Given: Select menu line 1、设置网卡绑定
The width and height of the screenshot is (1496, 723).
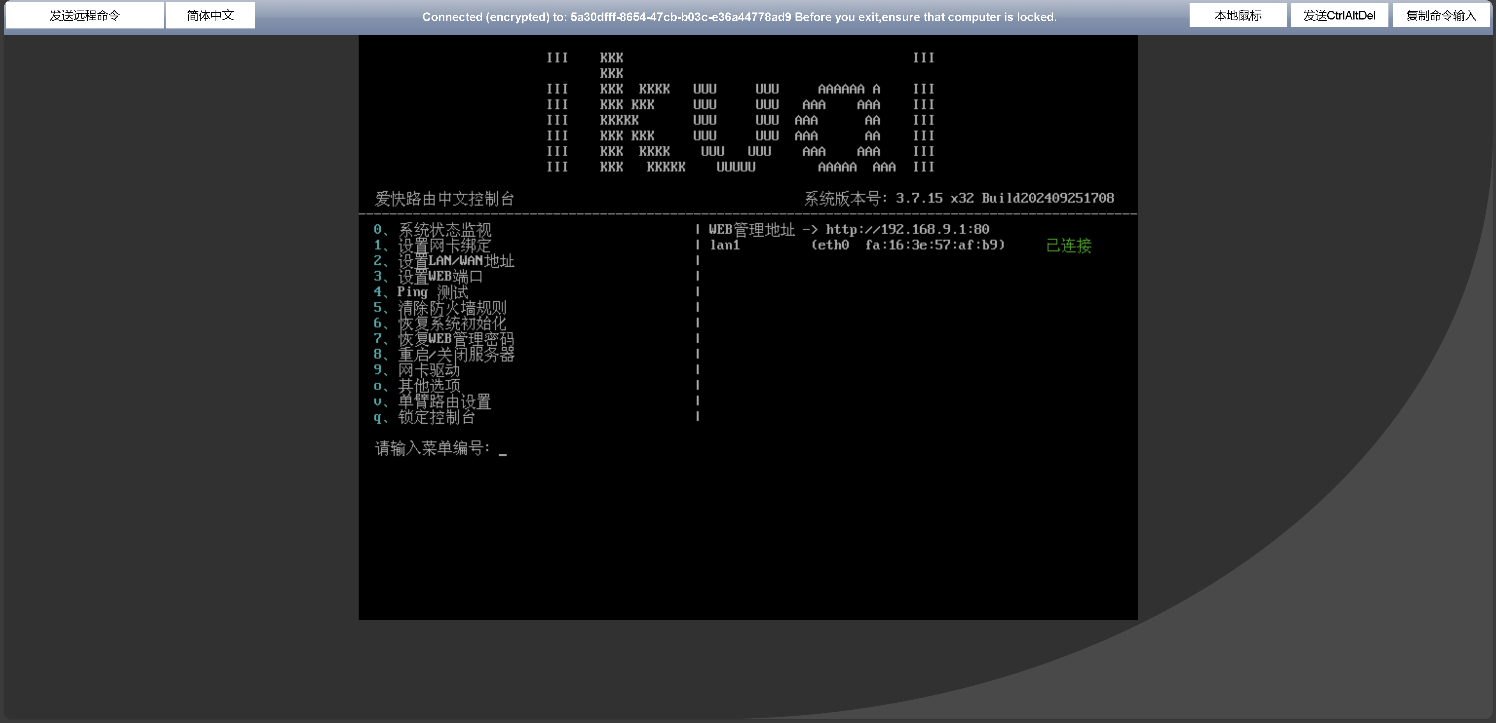Looking at the screenshot, I should [x=432, y=246].
